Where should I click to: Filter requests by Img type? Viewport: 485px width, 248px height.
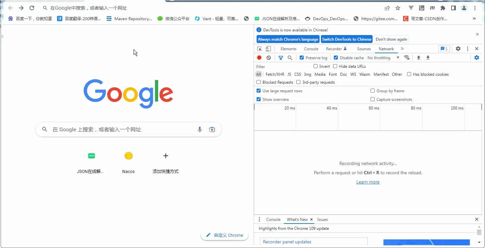(x=308, y=74)
